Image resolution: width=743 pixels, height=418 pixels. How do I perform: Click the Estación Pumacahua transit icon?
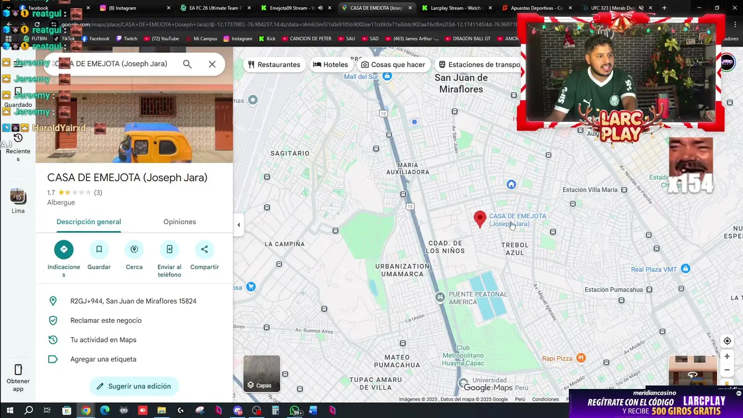650,290
